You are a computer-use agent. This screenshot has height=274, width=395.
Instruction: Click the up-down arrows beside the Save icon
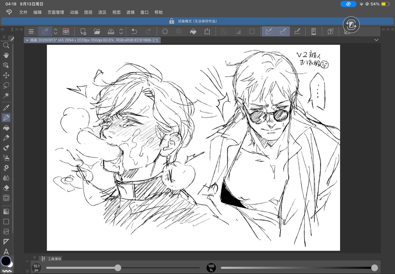tap(121, 32)
